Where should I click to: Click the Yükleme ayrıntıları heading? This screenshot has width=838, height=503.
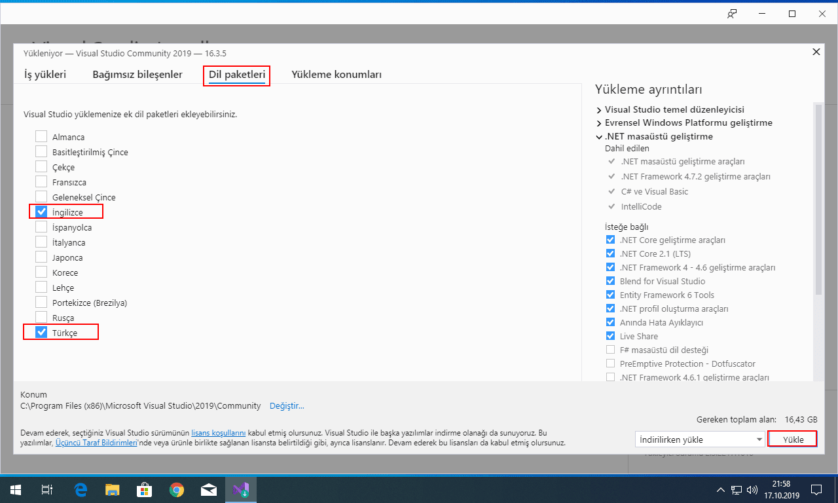(x=648, y=89)
